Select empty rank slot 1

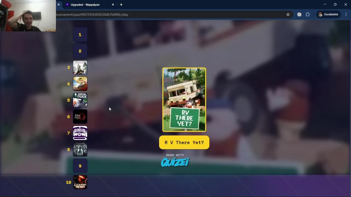(x=80, y=34)
